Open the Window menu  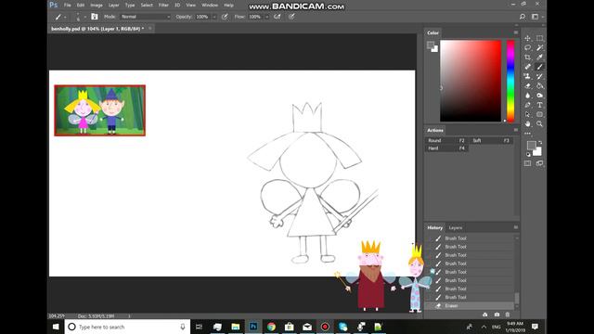(210, 6)
